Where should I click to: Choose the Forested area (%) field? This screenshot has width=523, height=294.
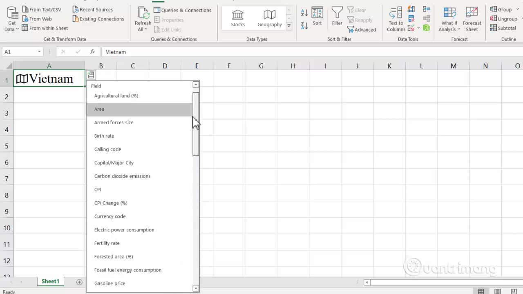(x=139, y=256)
